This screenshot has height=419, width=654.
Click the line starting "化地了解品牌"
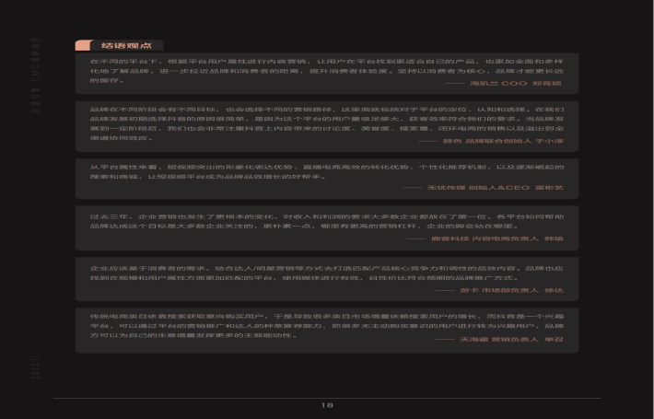point(327,71)
